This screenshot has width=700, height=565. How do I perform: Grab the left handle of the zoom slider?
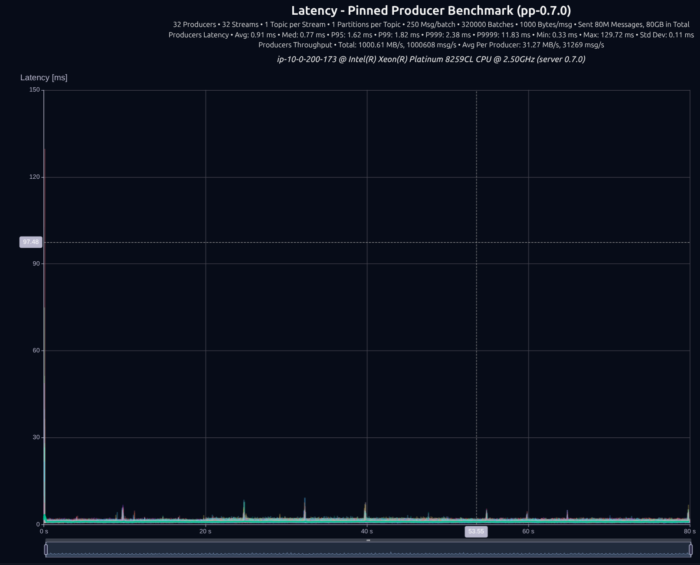pyautogui.click(x=46, y=549)
